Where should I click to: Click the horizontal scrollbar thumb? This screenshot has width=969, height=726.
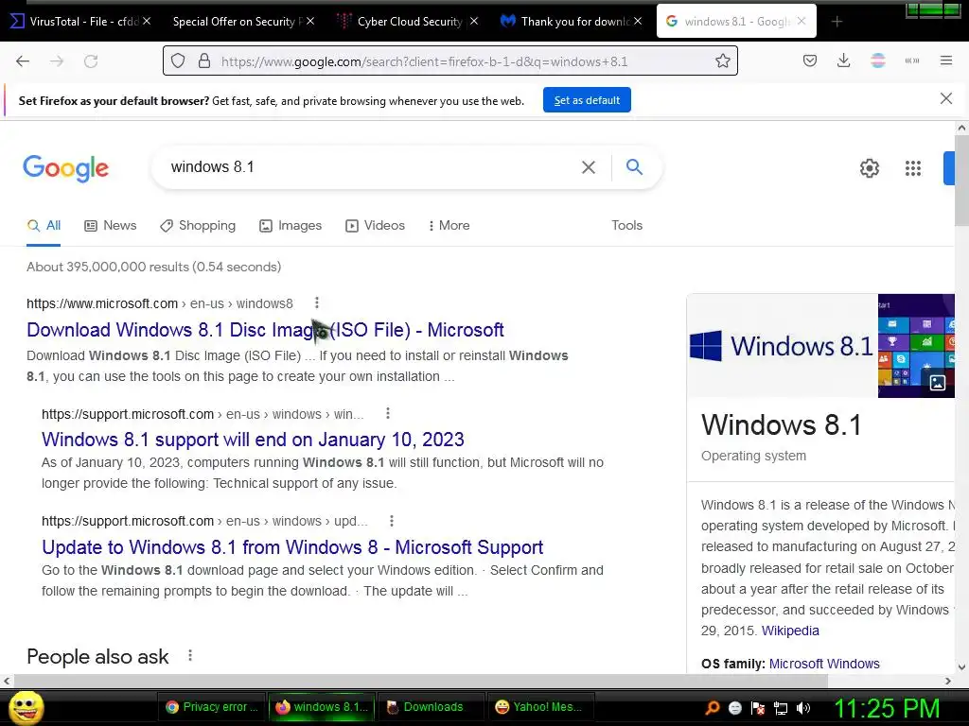tap(420, 681)
